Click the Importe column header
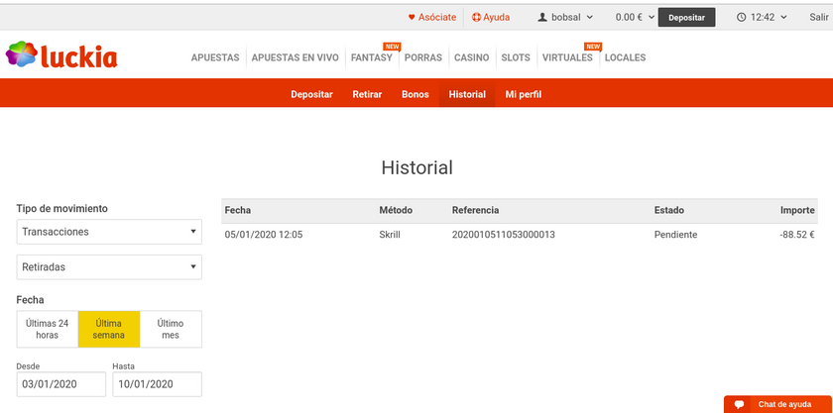This screenshot has width=833, height=413. pyautogui.click(x=797, y=210)
